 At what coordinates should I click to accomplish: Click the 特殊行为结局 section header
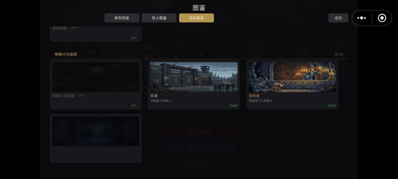click(x=66, y=54)
